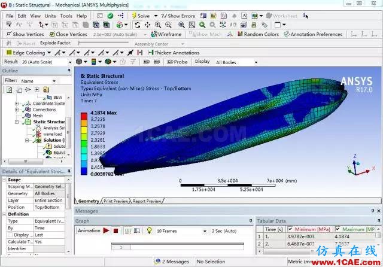Image resolution: width=383 pixels, height=267 pixels.
Task: Open the Solve dropdown arrow
Action: [156, 16]
